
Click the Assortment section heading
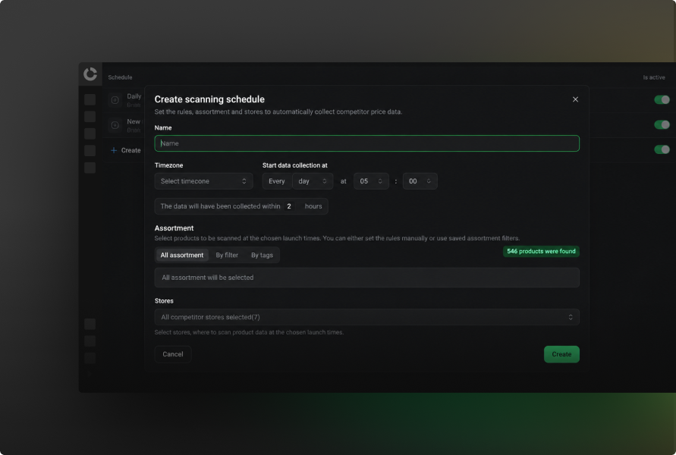coord(175,228)
